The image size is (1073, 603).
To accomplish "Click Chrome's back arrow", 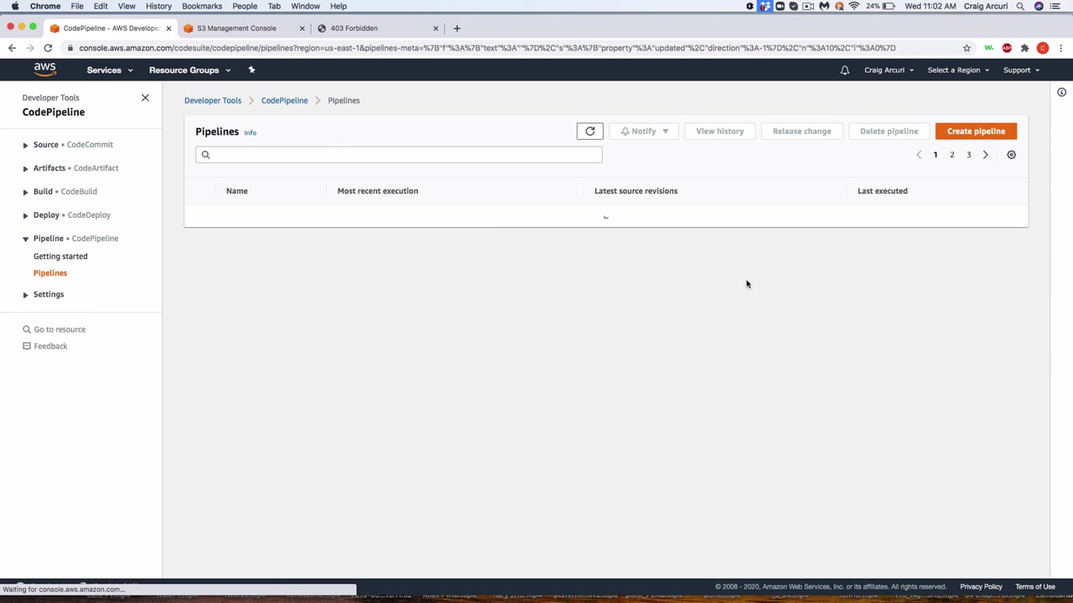I will (12, 48).
